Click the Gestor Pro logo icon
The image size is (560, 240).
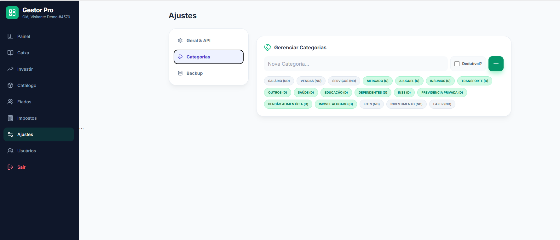click(12, 13)
